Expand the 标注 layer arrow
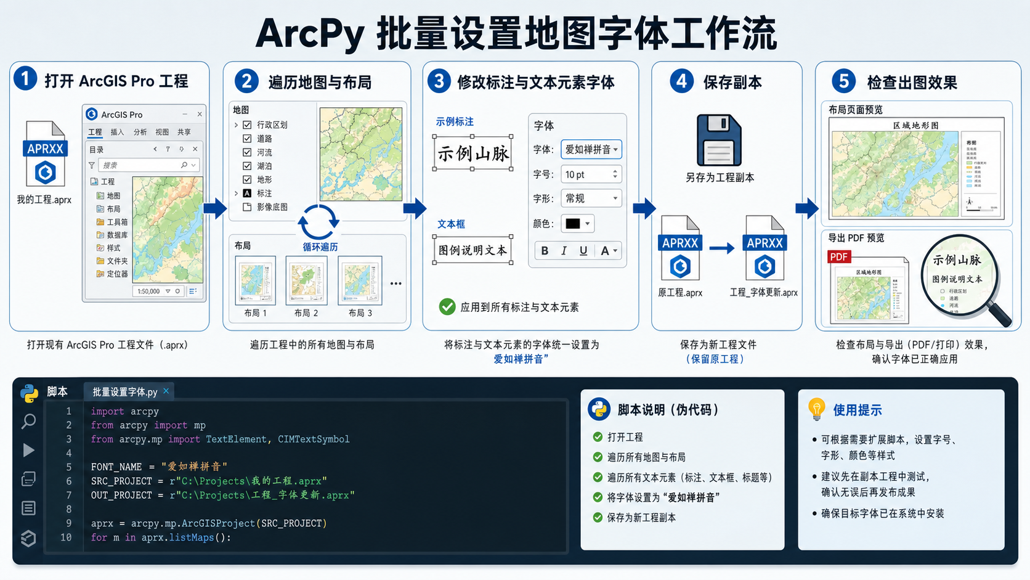This screenshot has width=1030, height=580. click(x=236, y=193)
